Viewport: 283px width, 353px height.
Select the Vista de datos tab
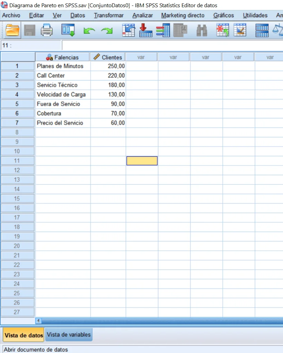point(23,334)
